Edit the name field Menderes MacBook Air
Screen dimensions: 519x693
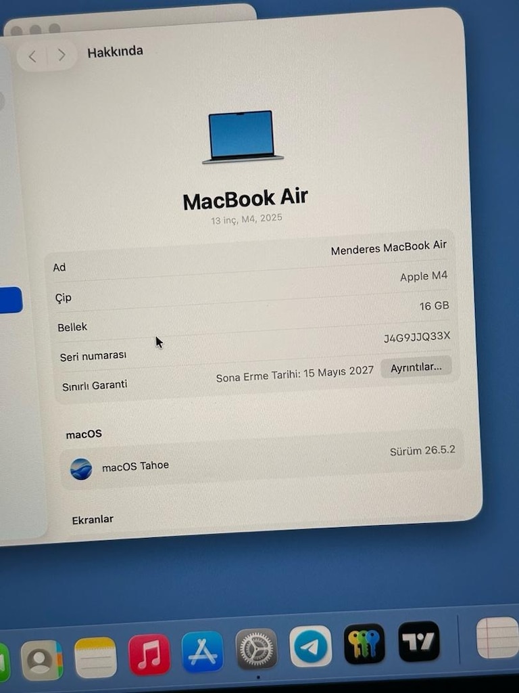[389, 248]
